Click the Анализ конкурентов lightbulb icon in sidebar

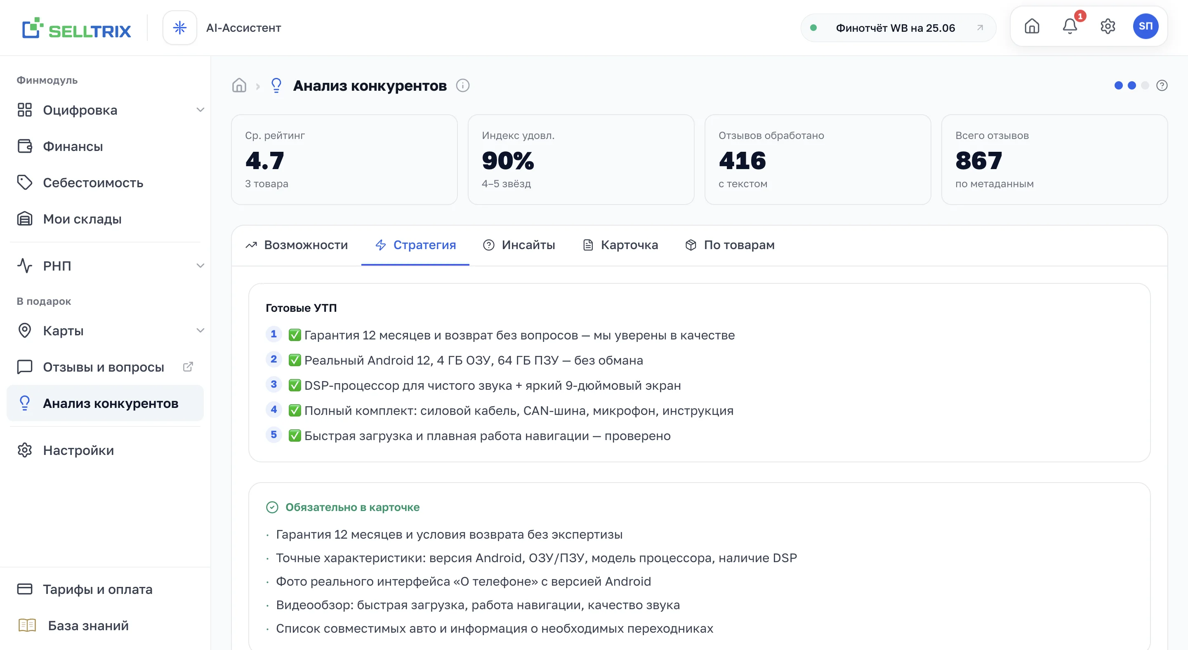click(x=24, y=403)
